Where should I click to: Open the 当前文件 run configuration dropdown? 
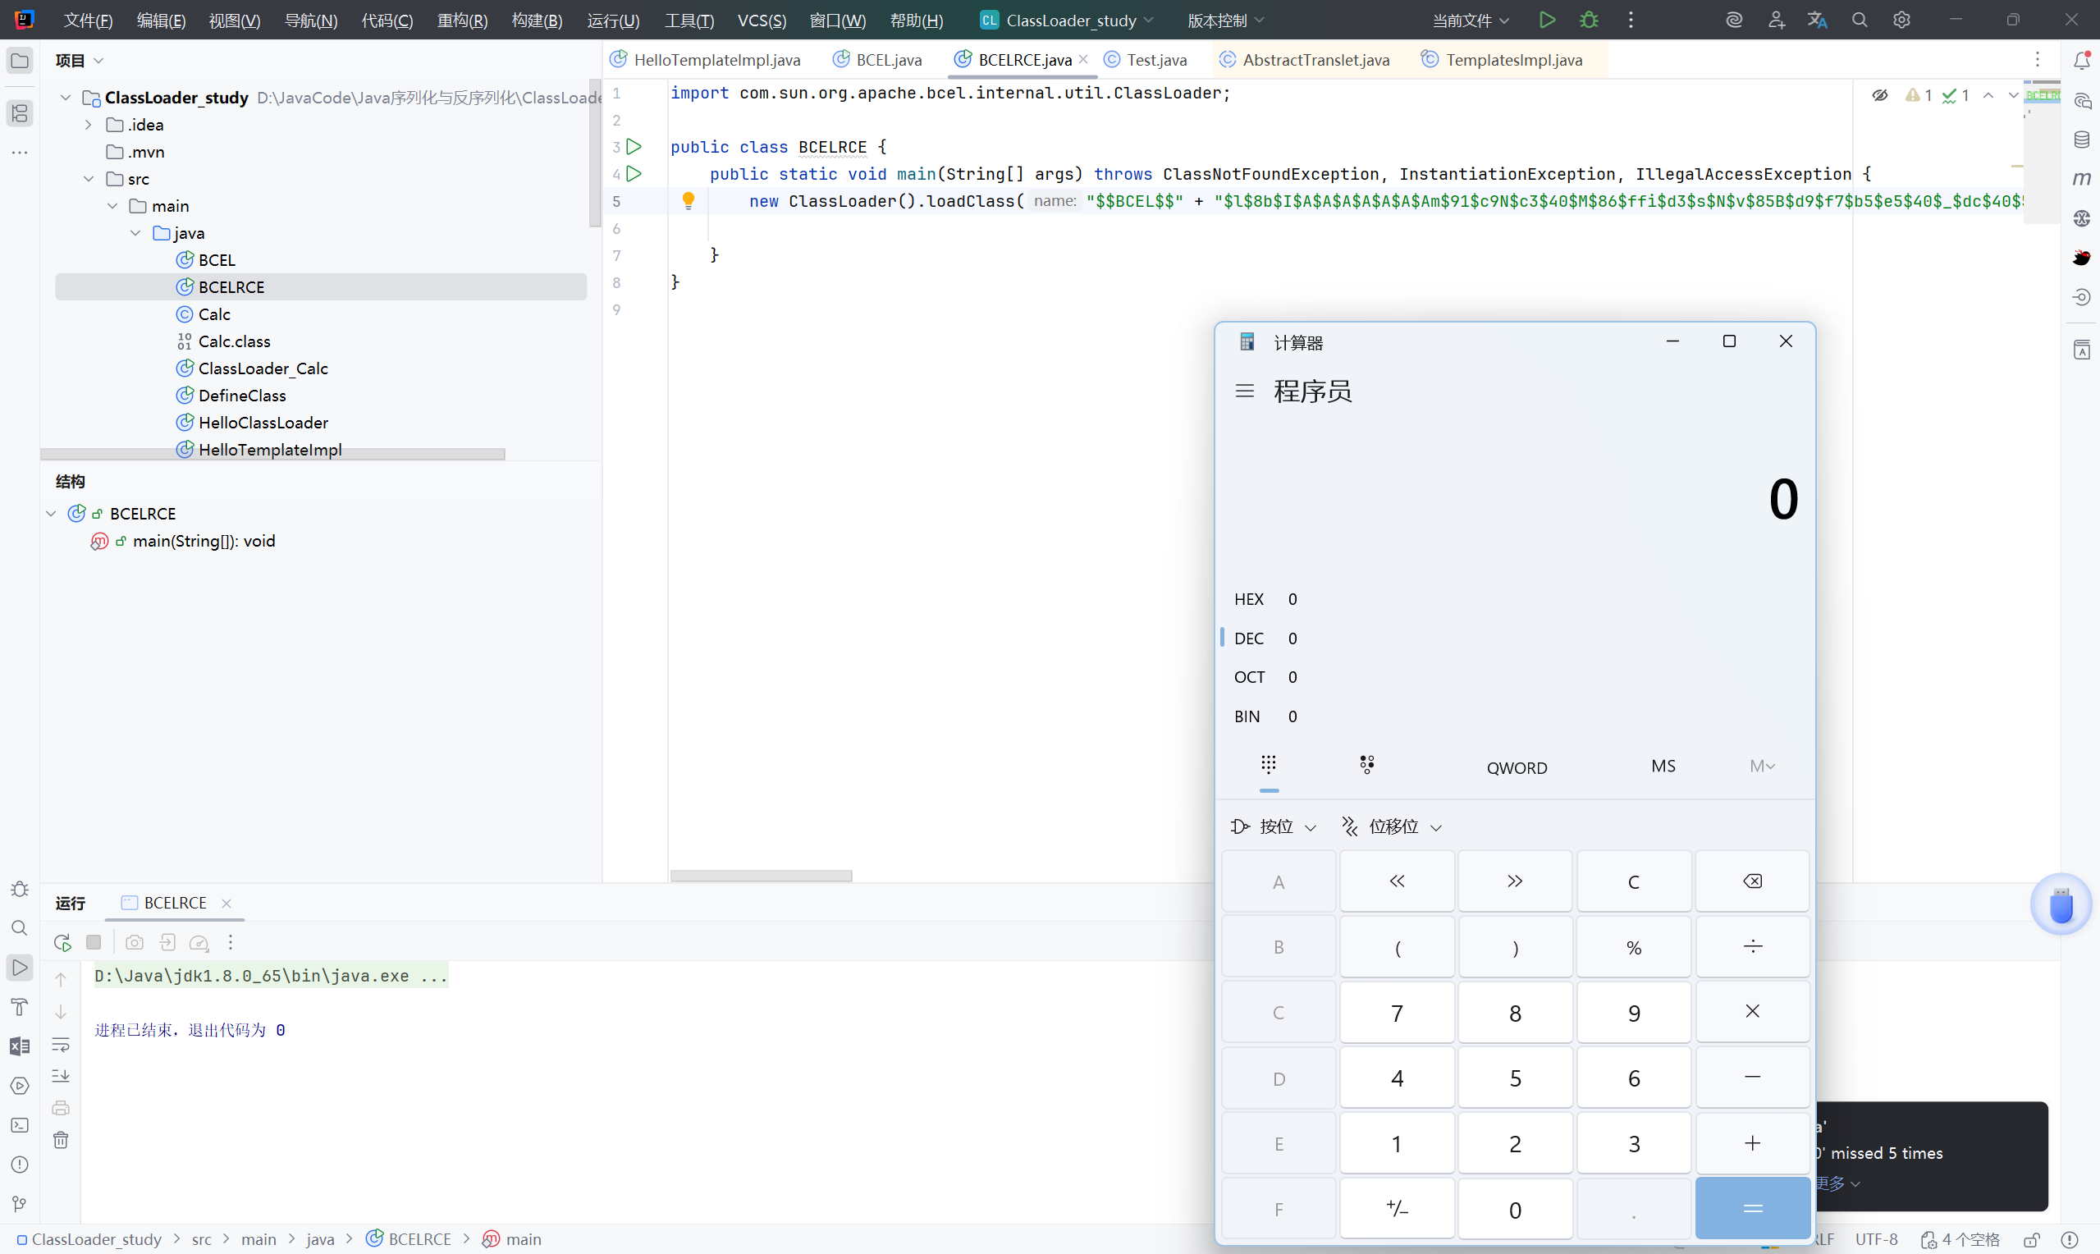coord(1470,21)
